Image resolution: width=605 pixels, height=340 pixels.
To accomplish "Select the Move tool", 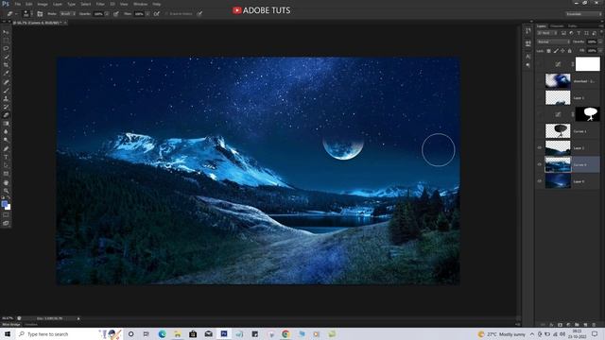I will pyautogui.click(x=6, y=32).
